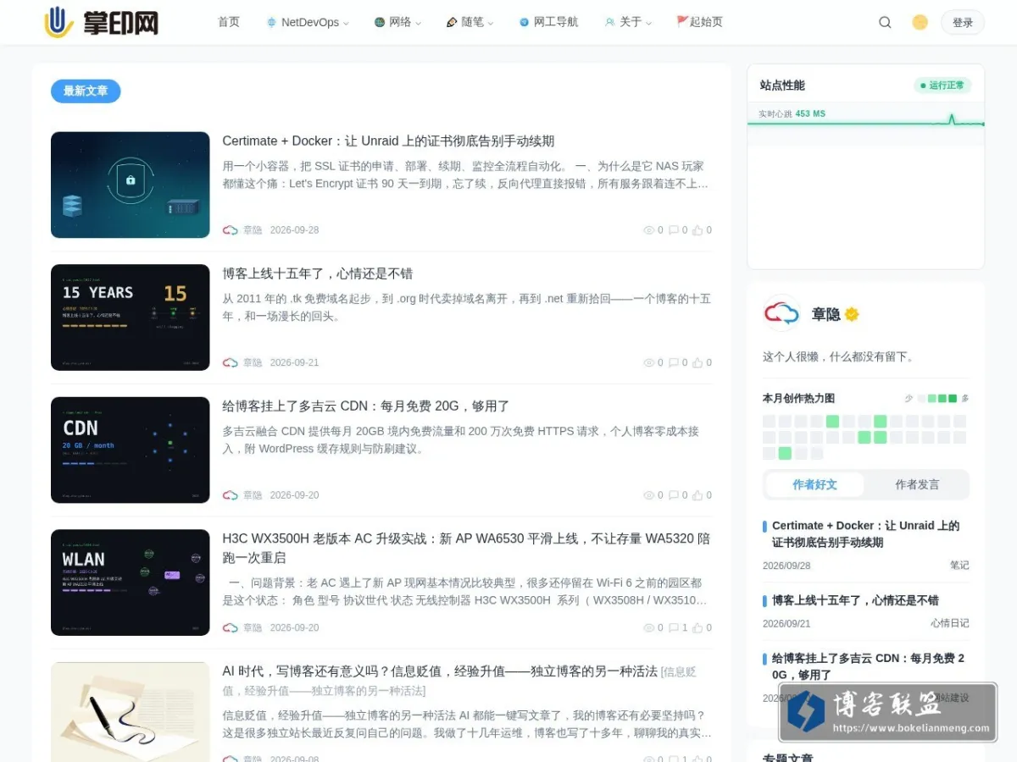Open the WLAN article thumbnail
The width and height of the screenshot is (1017, 762).
pos(130,583)
